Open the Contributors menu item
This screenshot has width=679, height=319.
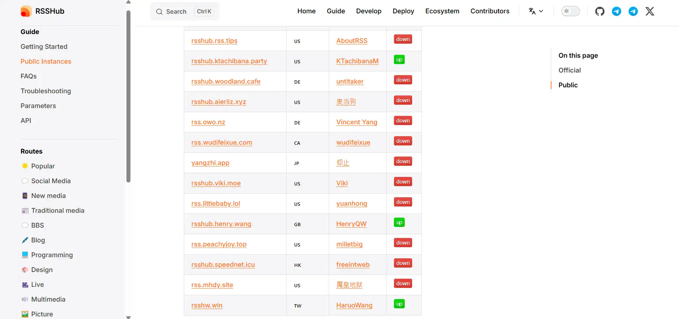(490, 11)
